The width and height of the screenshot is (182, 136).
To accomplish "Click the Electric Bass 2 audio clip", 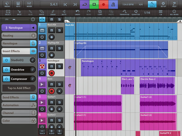I will click(157, 86).
